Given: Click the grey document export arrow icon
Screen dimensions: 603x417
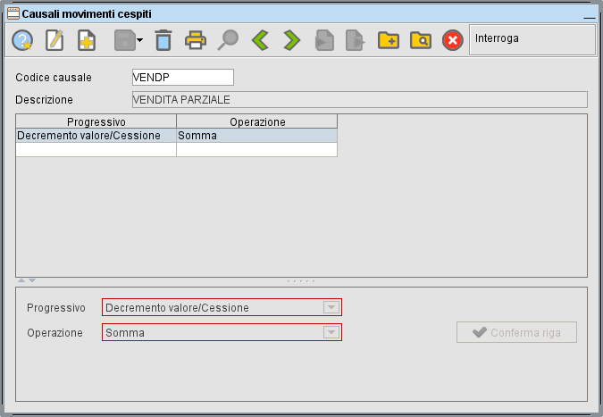Looking at the screenshot, I should [356, 40].
